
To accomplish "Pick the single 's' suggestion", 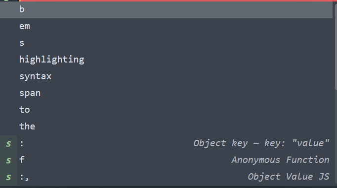I will pos(166,43).
